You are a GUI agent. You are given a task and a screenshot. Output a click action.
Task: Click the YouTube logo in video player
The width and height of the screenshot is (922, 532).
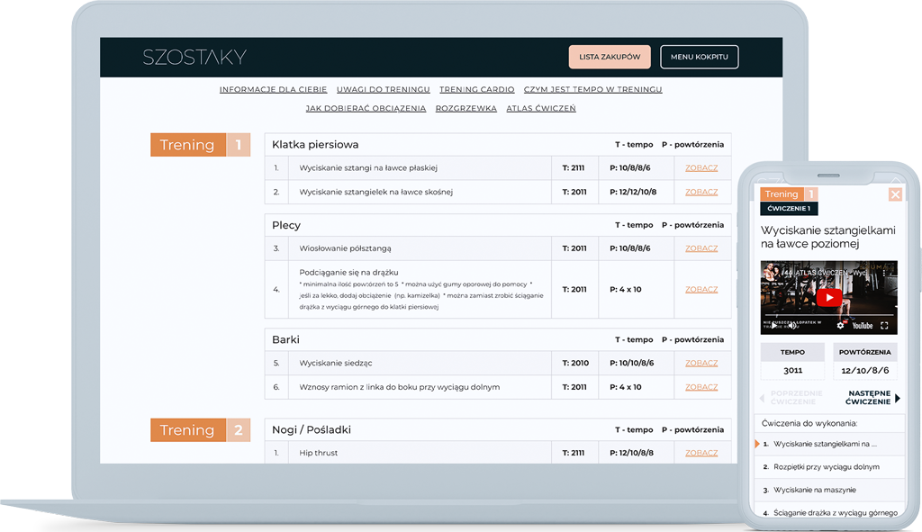click(x=862, y=326)
